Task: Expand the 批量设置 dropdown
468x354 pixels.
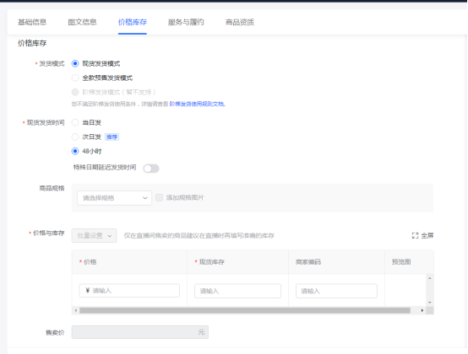Action: pyautogui.click(x=94, y=235)
